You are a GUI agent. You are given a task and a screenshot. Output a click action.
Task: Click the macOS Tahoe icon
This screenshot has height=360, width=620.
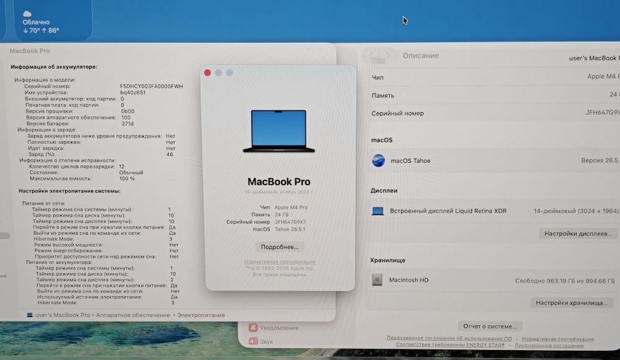pos(378,160)
